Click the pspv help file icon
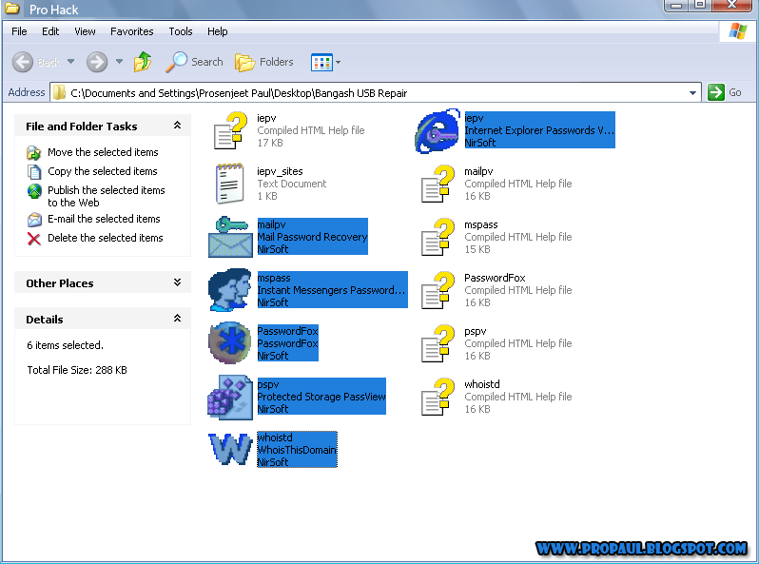 click(x=438, y=343)
